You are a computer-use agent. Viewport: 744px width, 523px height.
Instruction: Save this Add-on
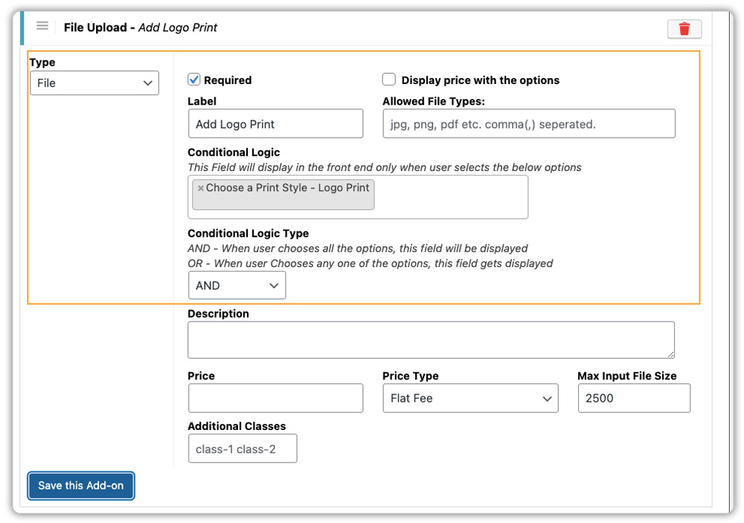[x=81, y=486]
